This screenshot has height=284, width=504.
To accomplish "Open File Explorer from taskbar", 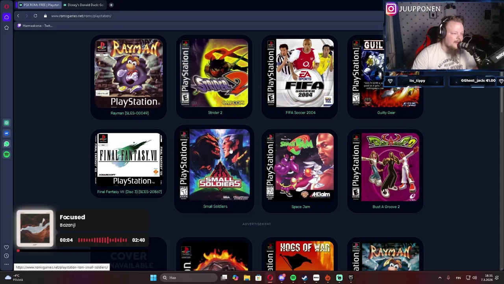I will click(x=247, y=278).
